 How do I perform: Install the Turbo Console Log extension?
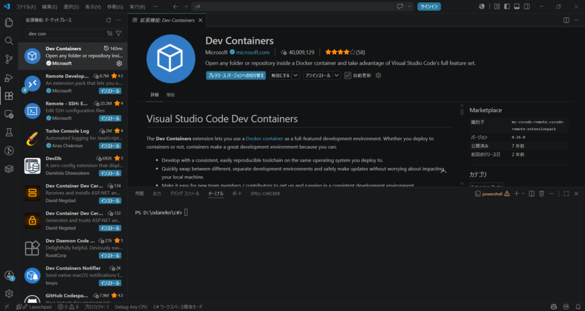(x=110, y=146)
